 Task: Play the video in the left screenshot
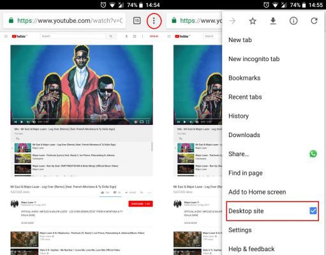[22, 122]
